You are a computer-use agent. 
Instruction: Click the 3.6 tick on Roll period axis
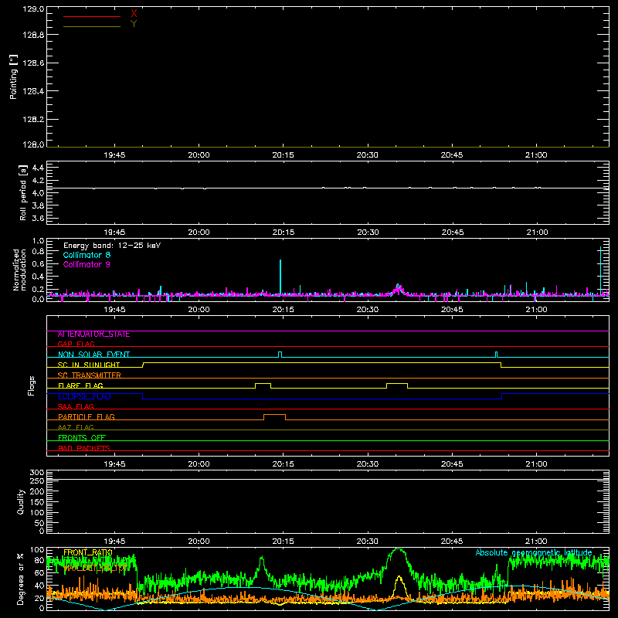pyautogui.click(x=38, y=218)
